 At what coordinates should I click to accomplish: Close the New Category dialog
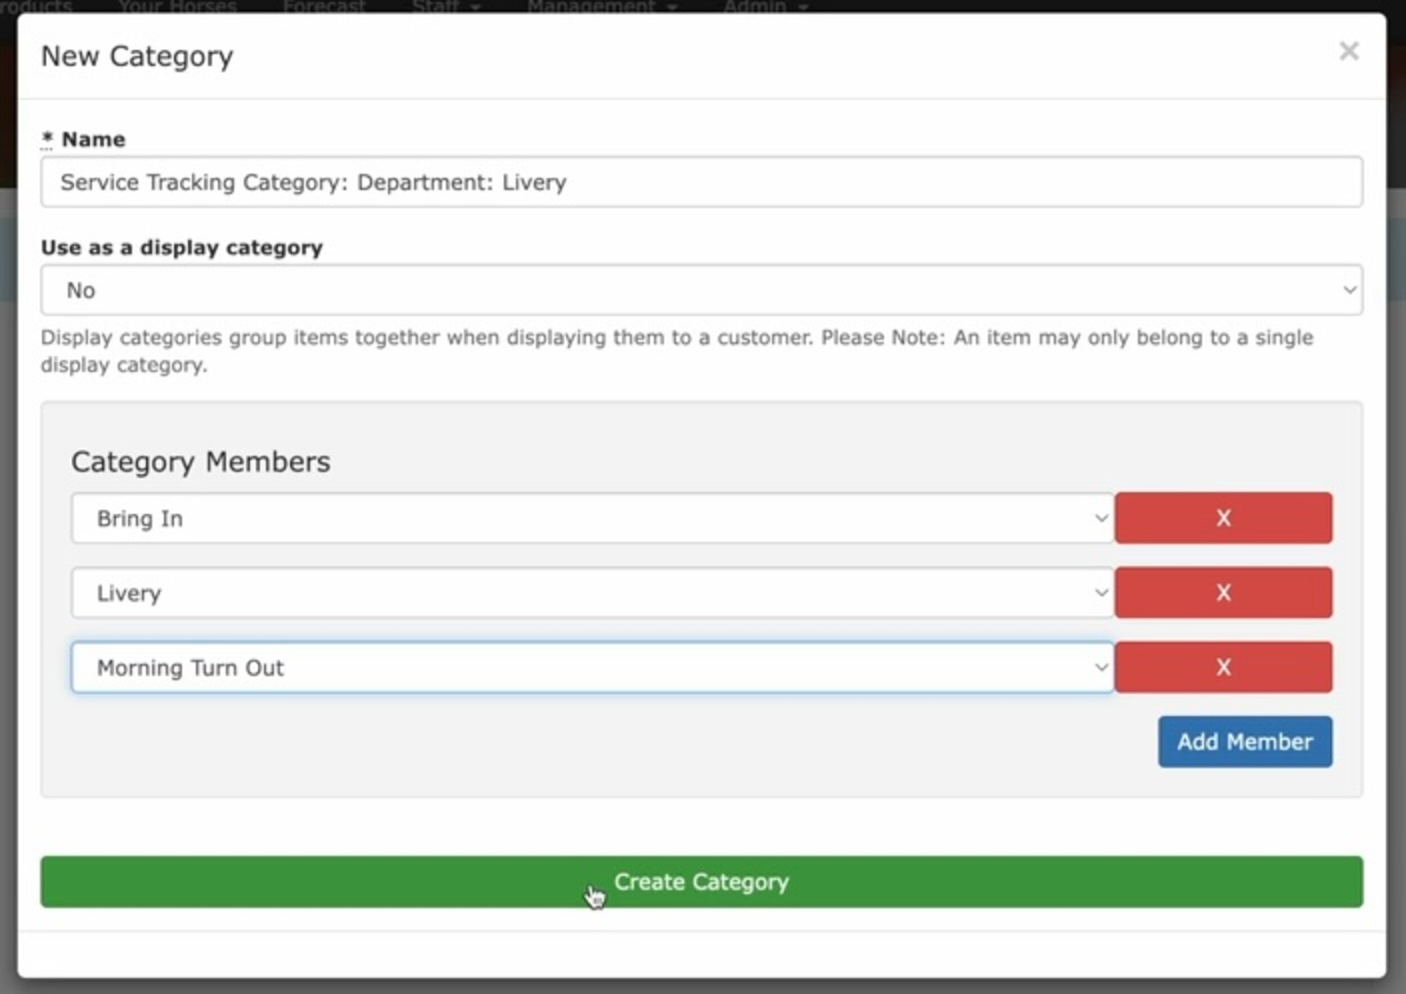[x=1349, y=51]
